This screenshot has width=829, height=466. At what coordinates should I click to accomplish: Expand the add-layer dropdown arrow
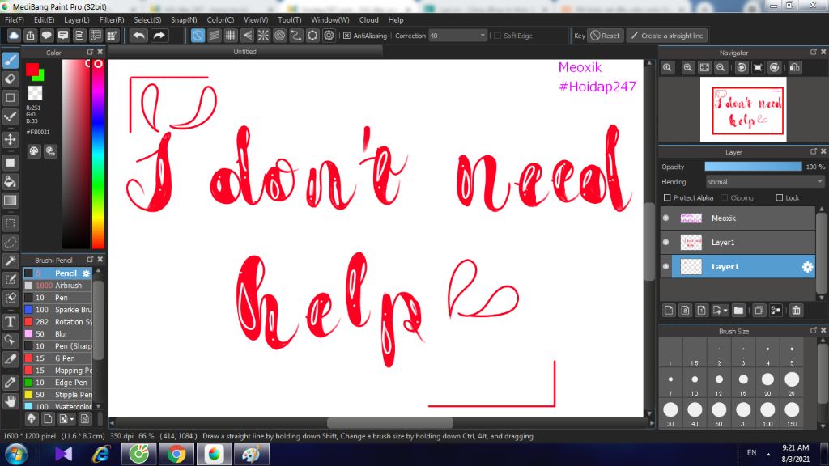pos(725,311)
